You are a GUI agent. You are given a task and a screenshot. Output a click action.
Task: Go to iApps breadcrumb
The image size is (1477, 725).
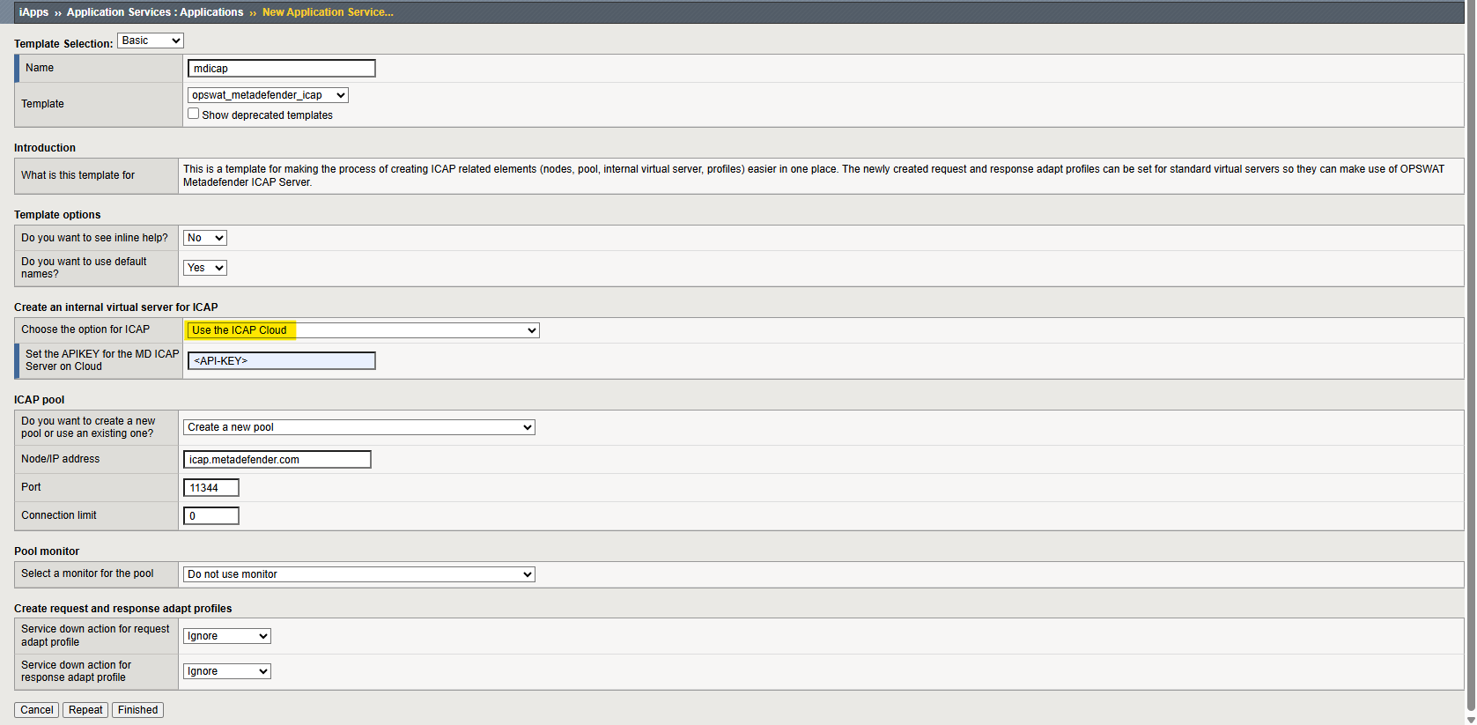(x=33, y=12)
